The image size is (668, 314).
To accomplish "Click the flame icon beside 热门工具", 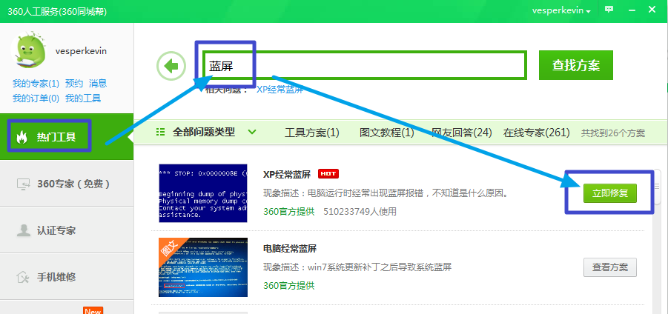I will pyautogui.click(x=22, y=137).
